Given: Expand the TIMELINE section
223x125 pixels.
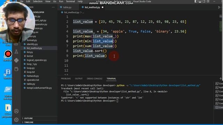Looking at the screenshot, I should tap(29, 122).
